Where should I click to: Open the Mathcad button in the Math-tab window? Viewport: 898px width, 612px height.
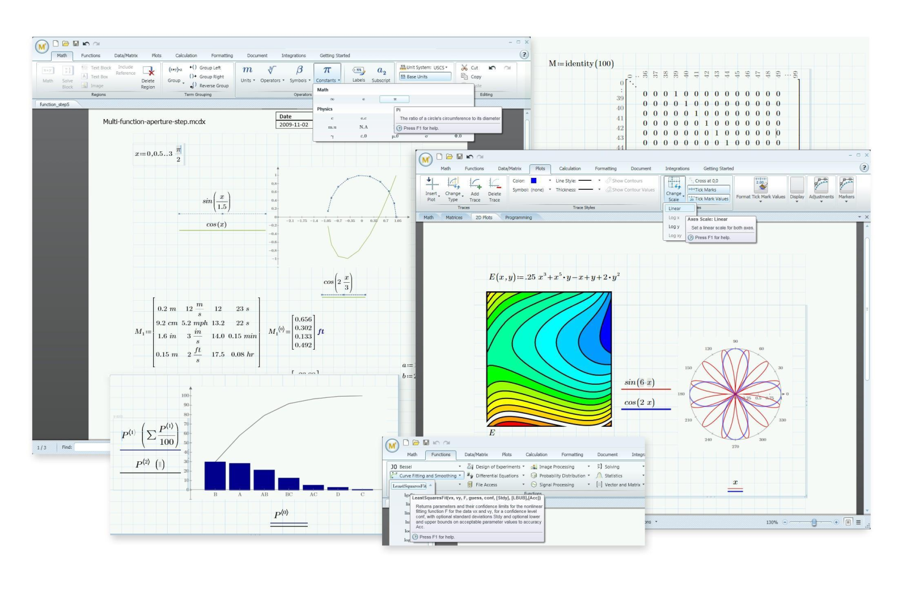pyautogui.click(x=42, y=47)
